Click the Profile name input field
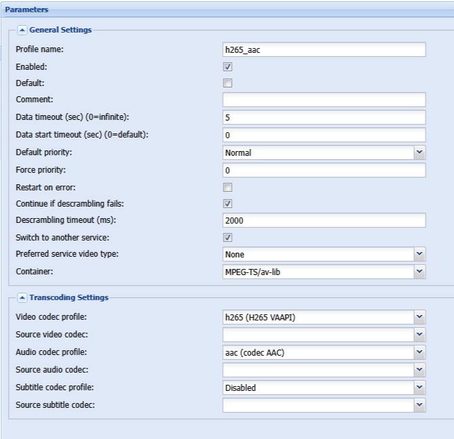454x439 pixels. [x=324, y=49]
